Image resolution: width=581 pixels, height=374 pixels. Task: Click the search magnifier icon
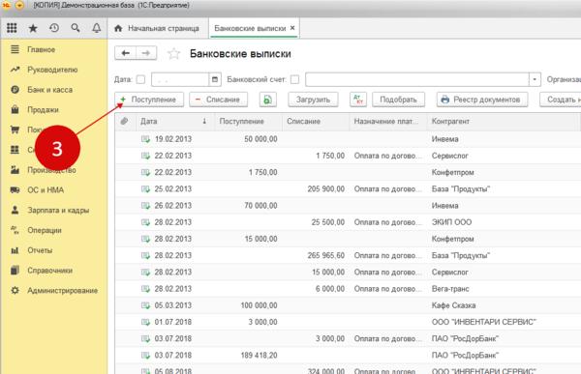pyautogui.click(x=76, y=28)
